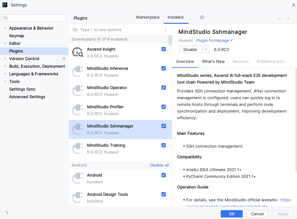Uncheck the MindStudio Operator plugin
Viewport: 297px width, 219px height.
pos(164,88)
